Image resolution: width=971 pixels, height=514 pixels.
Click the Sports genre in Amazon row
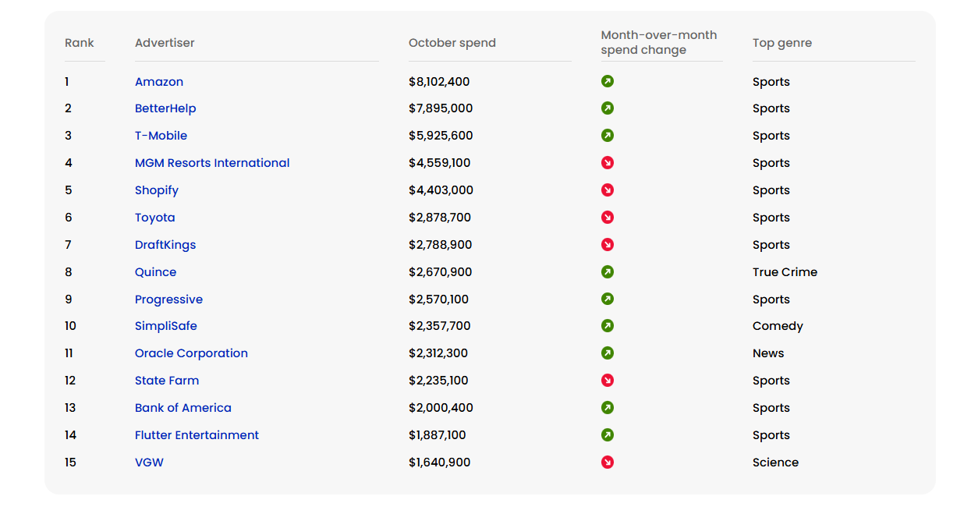771,82
